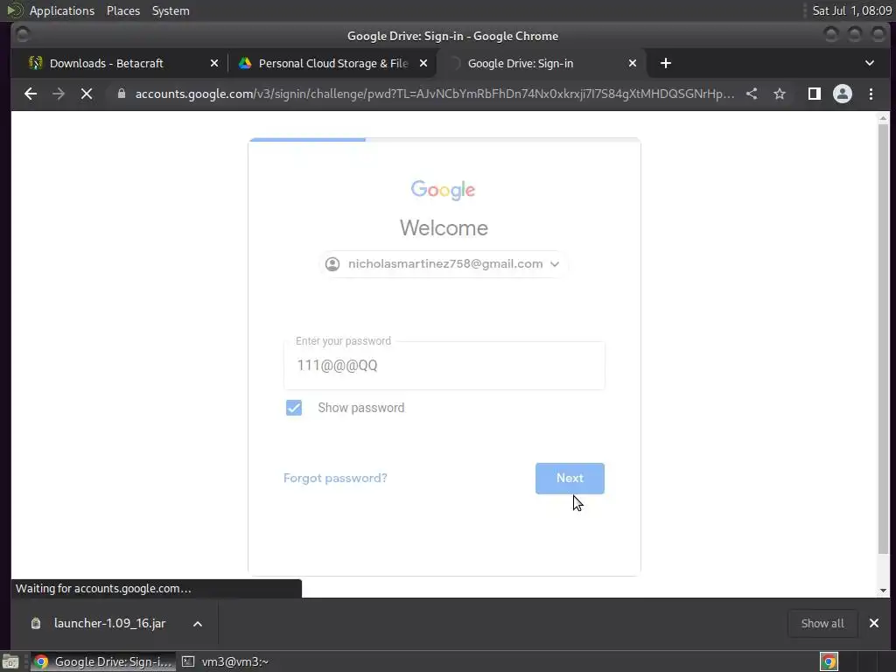Select Google Drive: Sign-in taskbar window
Image resolution: width=896 pixels, height=672 pixels.
coord(103,661)
